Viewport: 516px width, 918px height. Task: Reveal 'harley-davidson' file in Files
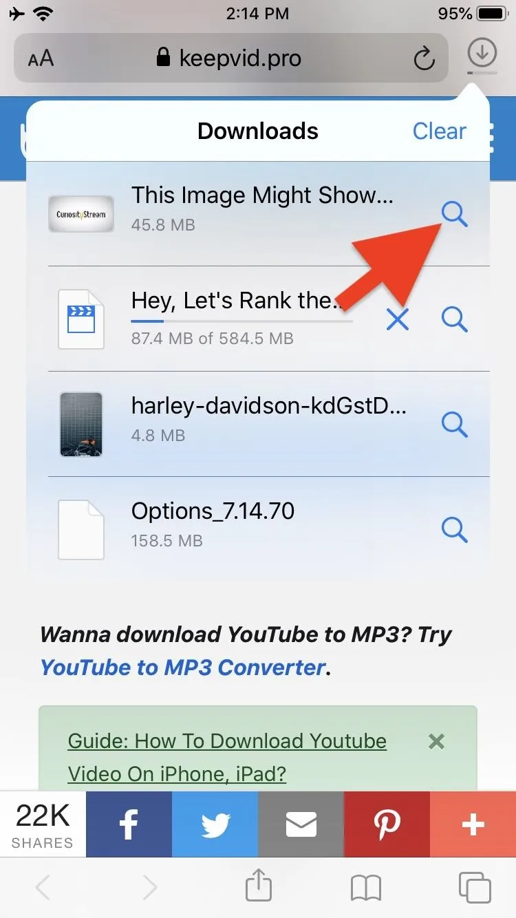pos(454,424)
